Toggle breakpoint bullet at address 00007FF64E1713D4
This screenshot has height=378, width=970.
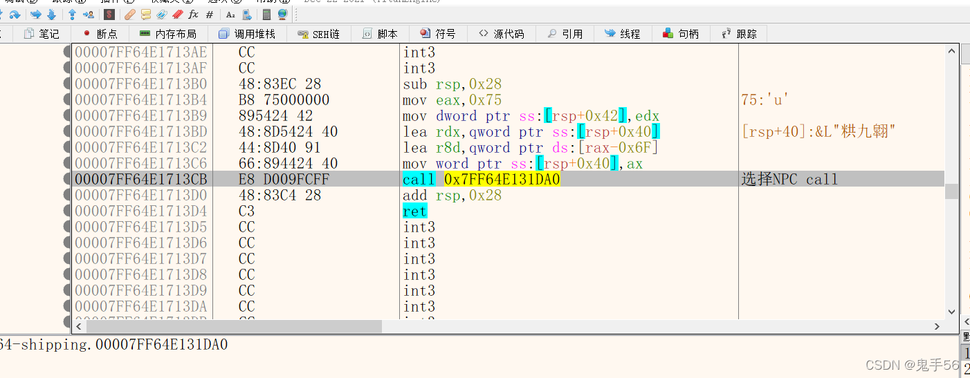[x=67, y=211]
